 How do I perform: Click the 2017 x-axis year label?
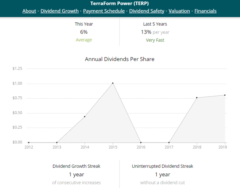click(169, 147)
